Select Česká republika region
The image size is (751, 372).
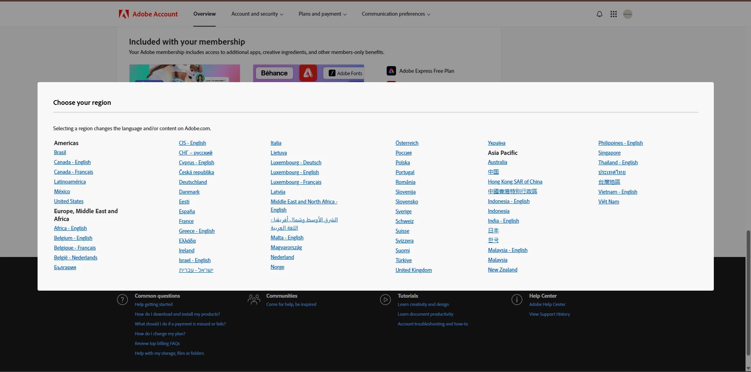(x=196, y=173)
